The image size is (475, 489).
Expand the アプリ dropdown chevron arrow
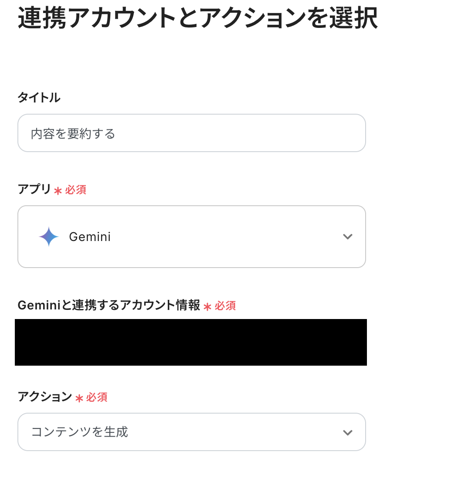click(347, 237)
